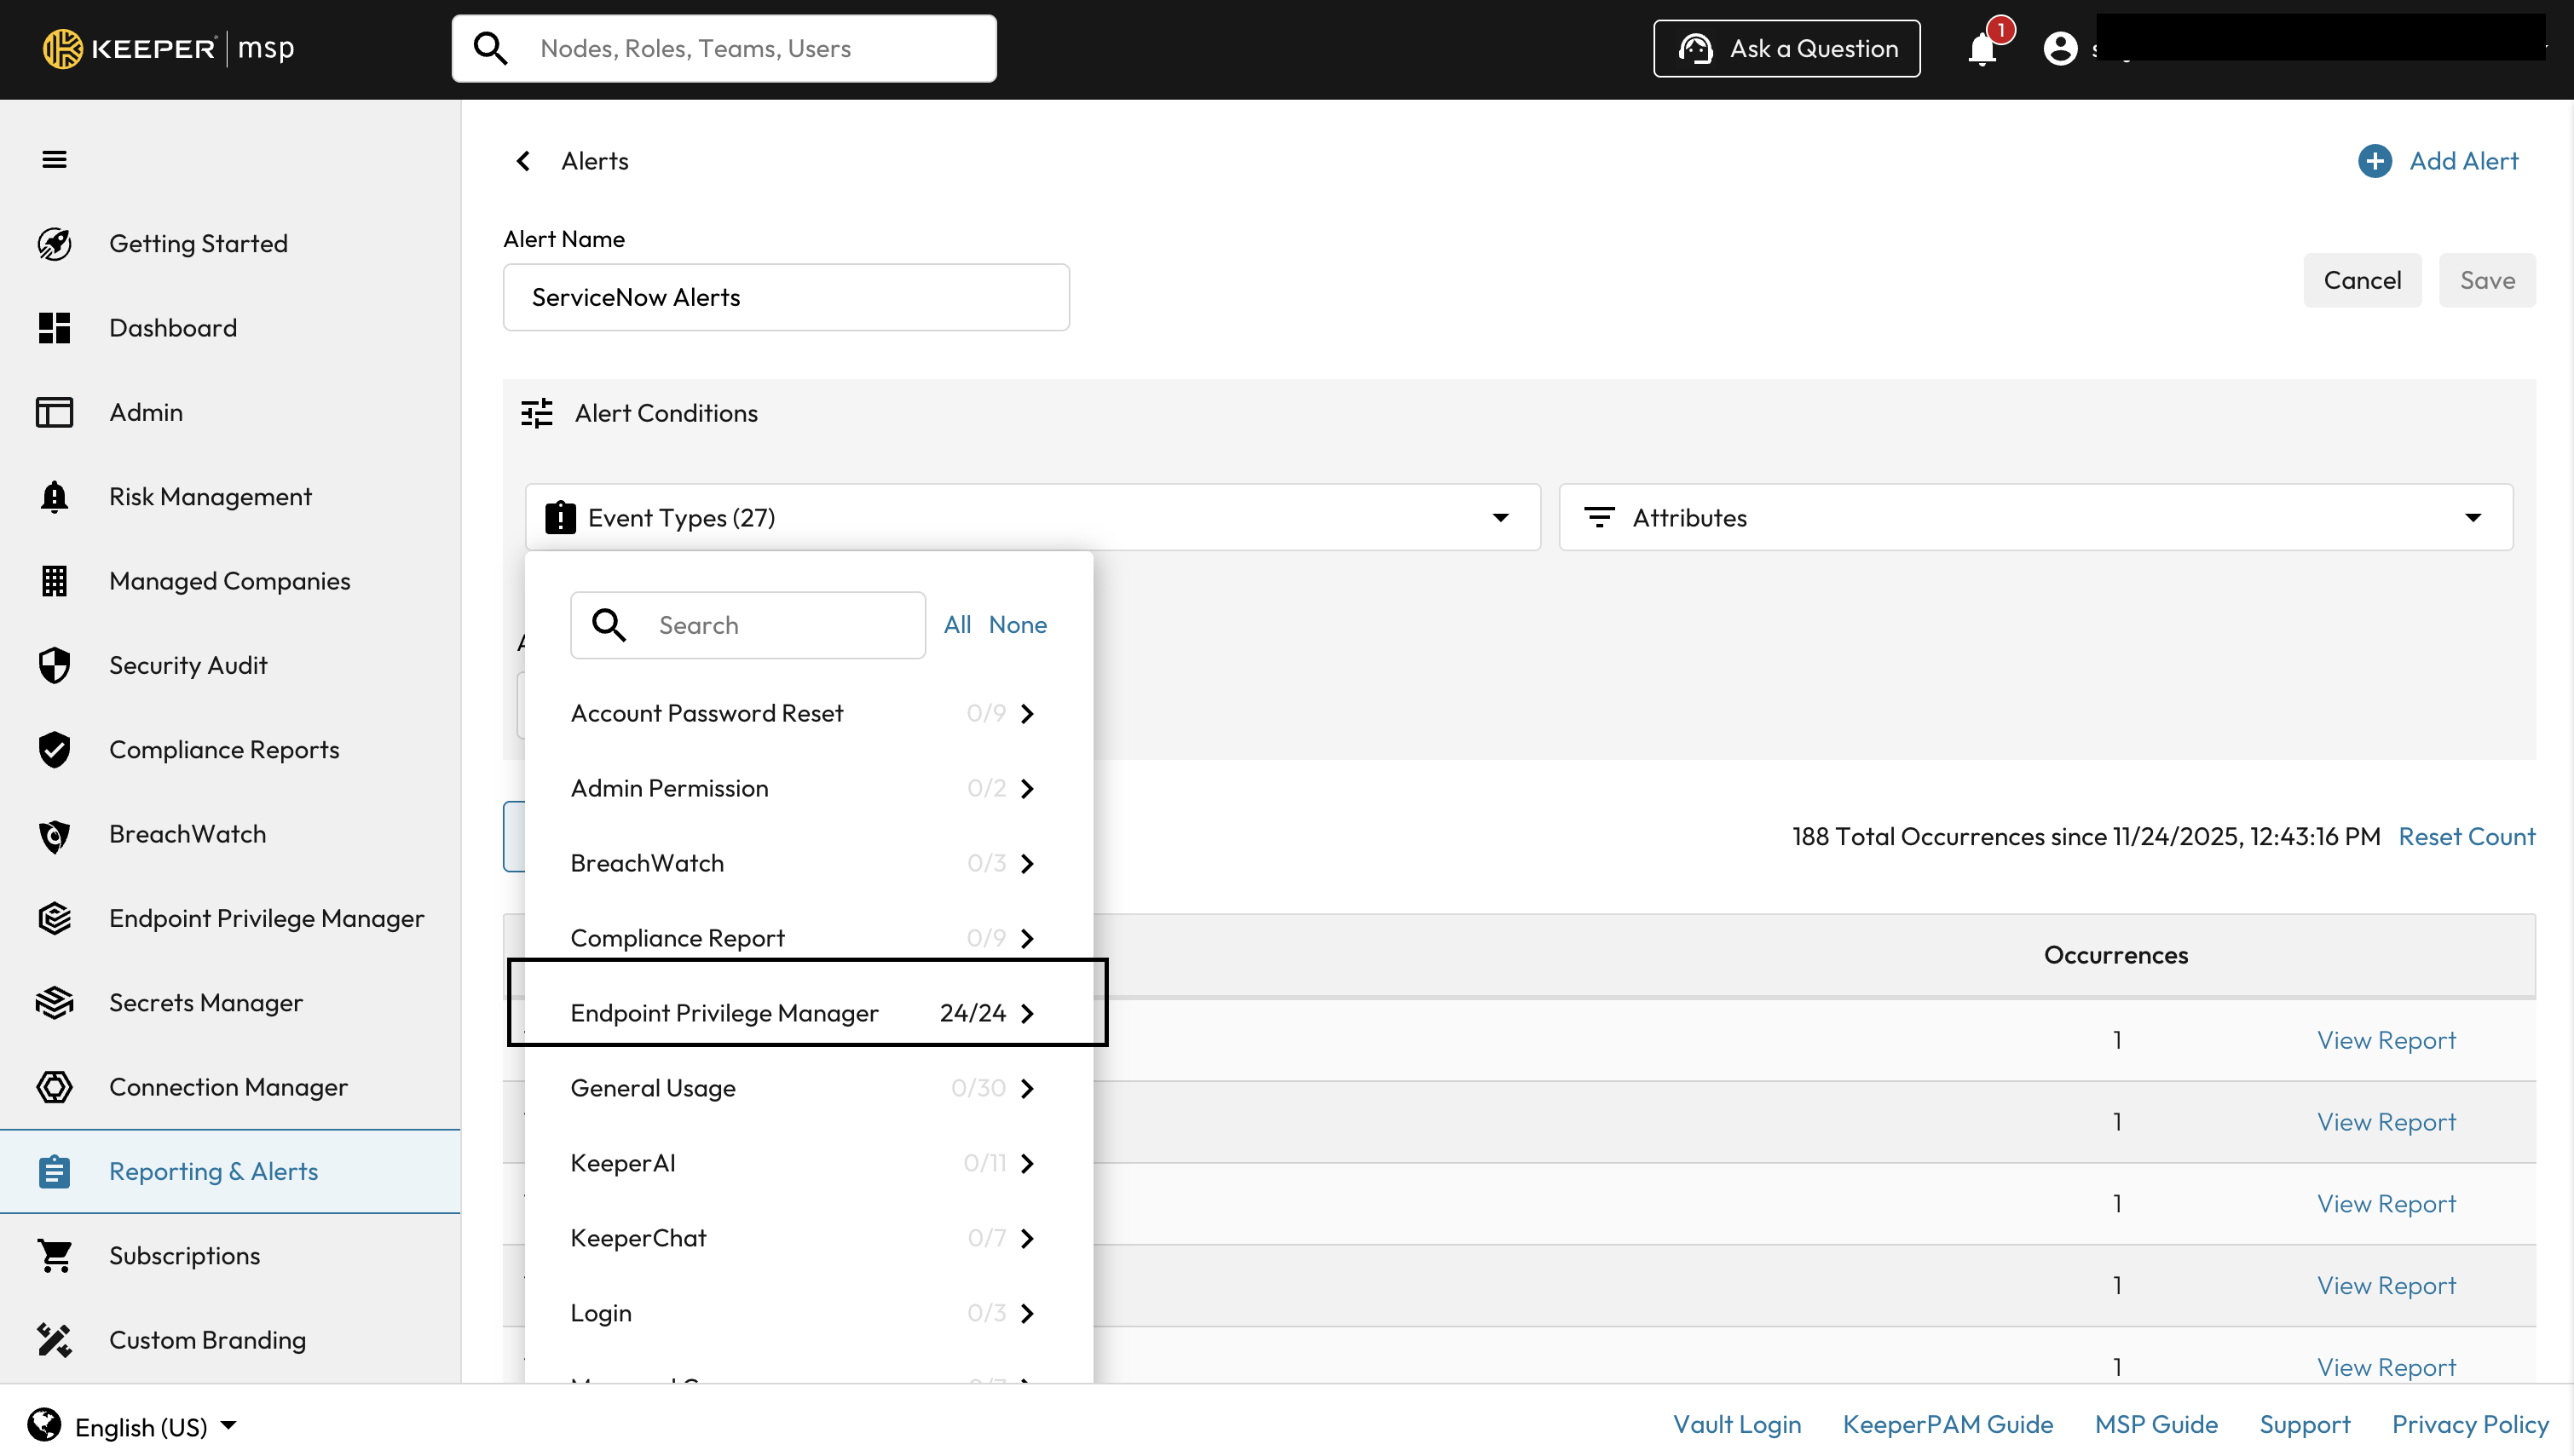Image resolution: width=2574 pixels, height=1456 pixels.
Task: Expand the General Usage event category
Action: pos(1027,1088)
